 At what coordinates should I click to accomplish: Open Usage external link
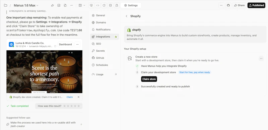(x=105, y=74)
